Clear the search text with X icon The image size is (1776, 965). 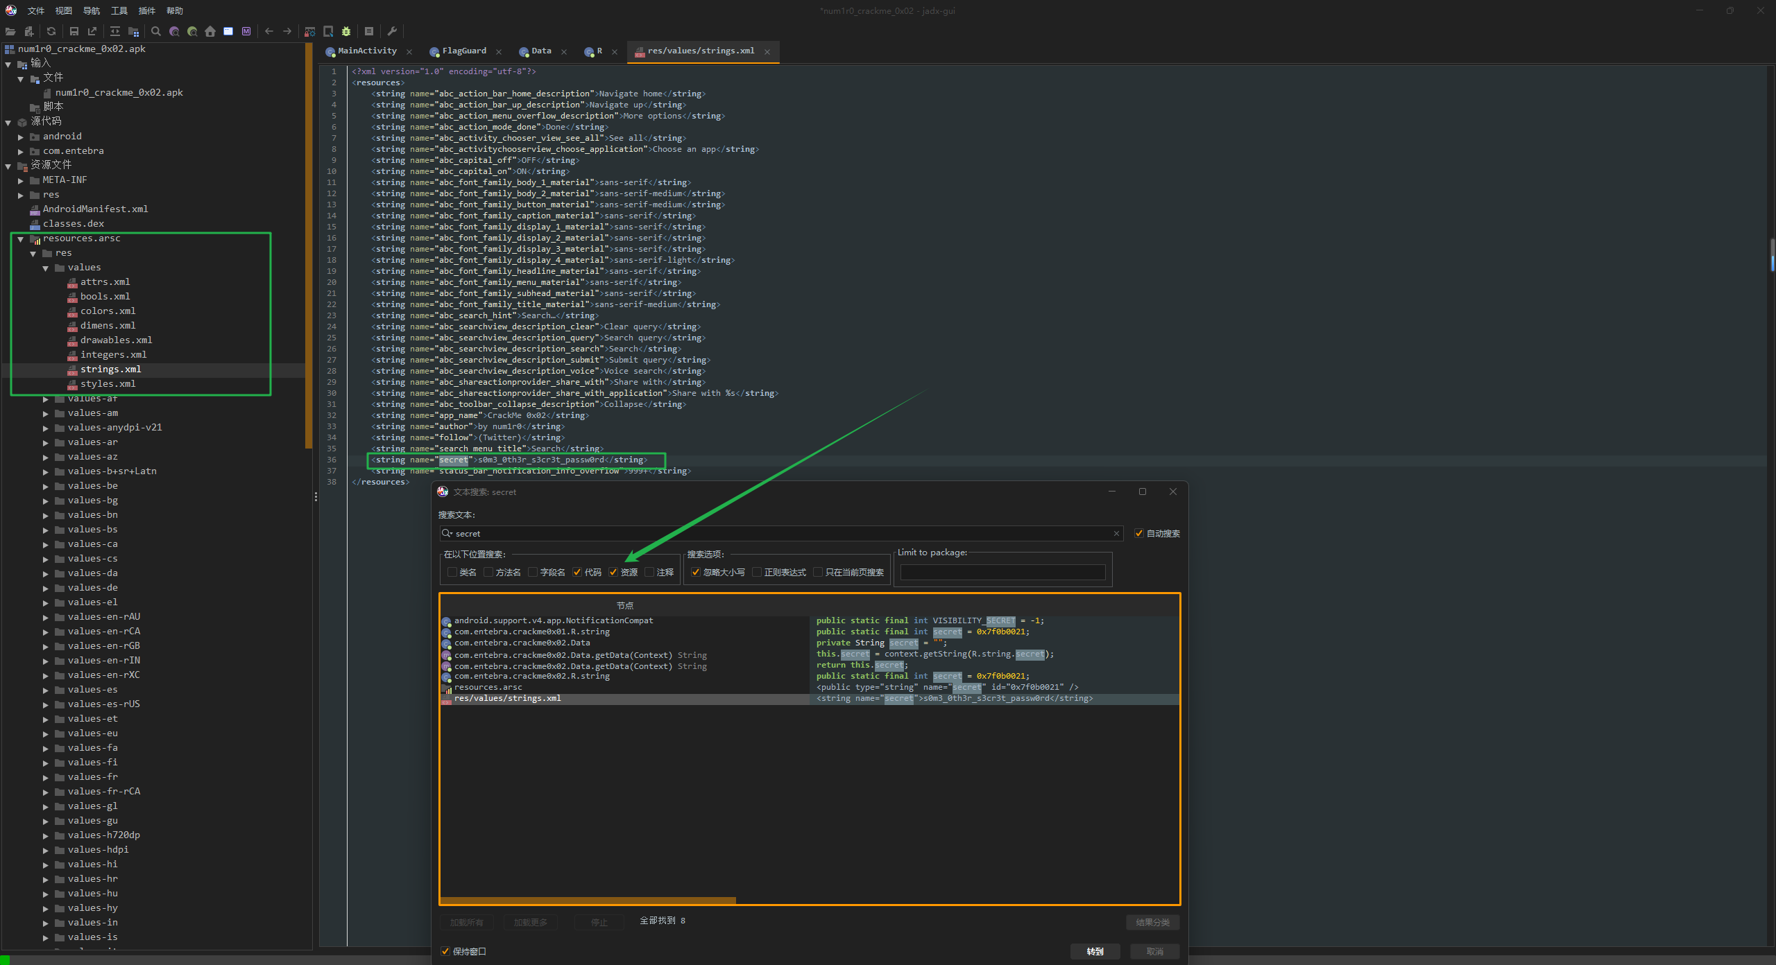pyautogui.click(x=1116, y=533)
